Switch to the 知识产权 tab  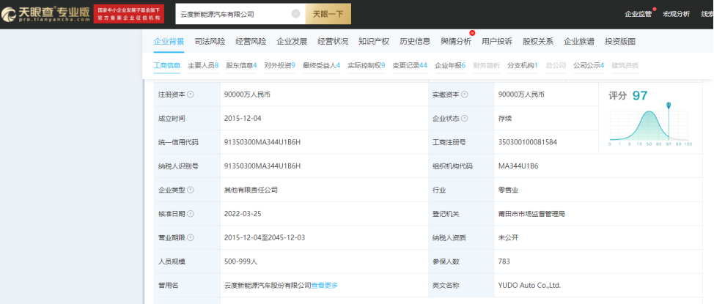374,42
